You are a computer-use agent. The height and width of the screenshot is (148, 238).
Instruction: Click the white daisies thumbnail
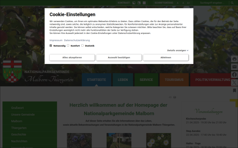(x=159, y=141)
